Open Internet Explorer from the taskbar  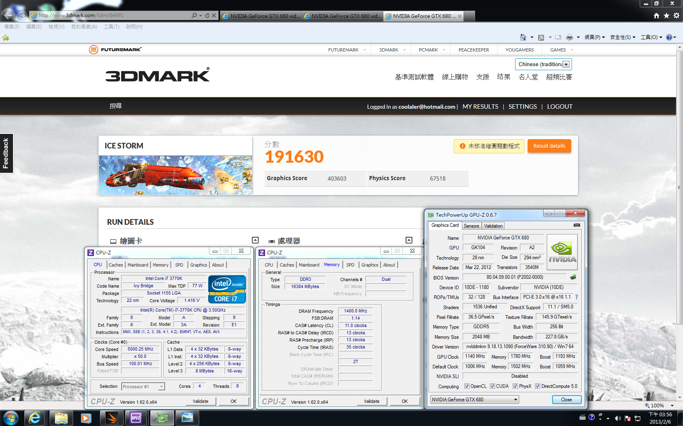pyautogui.click(x=35, y=418)
